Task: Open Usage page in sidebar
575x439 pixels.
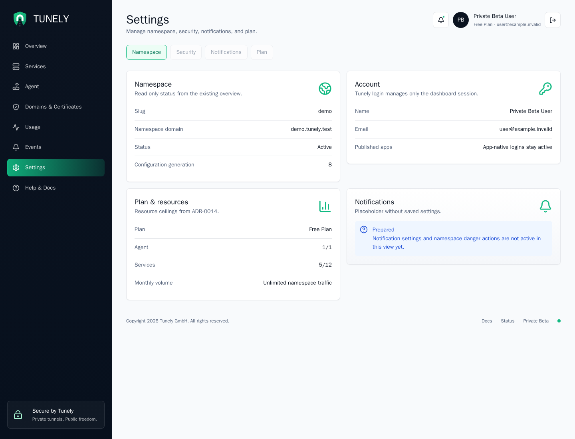Action: [56, 127]
